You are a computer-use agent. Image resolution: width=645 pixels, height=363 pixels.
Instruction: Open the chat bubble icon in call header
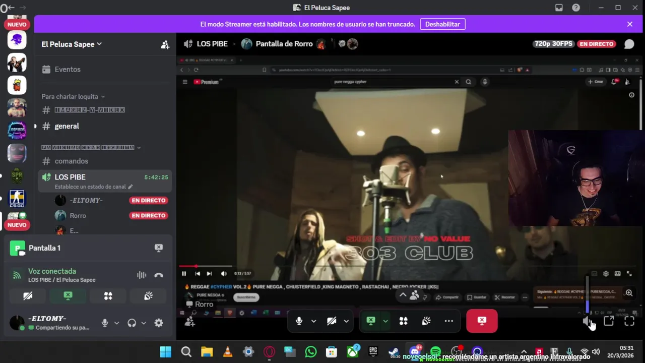[x=629, y=44]
